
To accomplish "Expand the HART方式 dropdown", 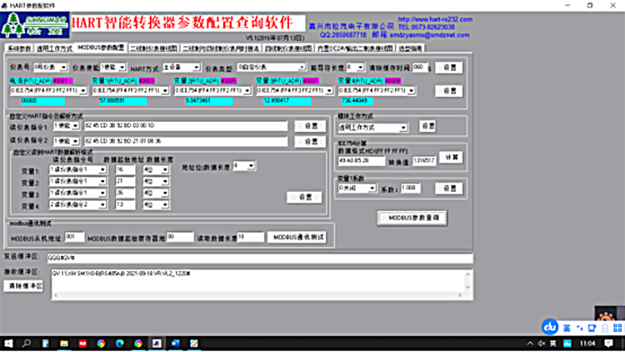I will 197,67.
